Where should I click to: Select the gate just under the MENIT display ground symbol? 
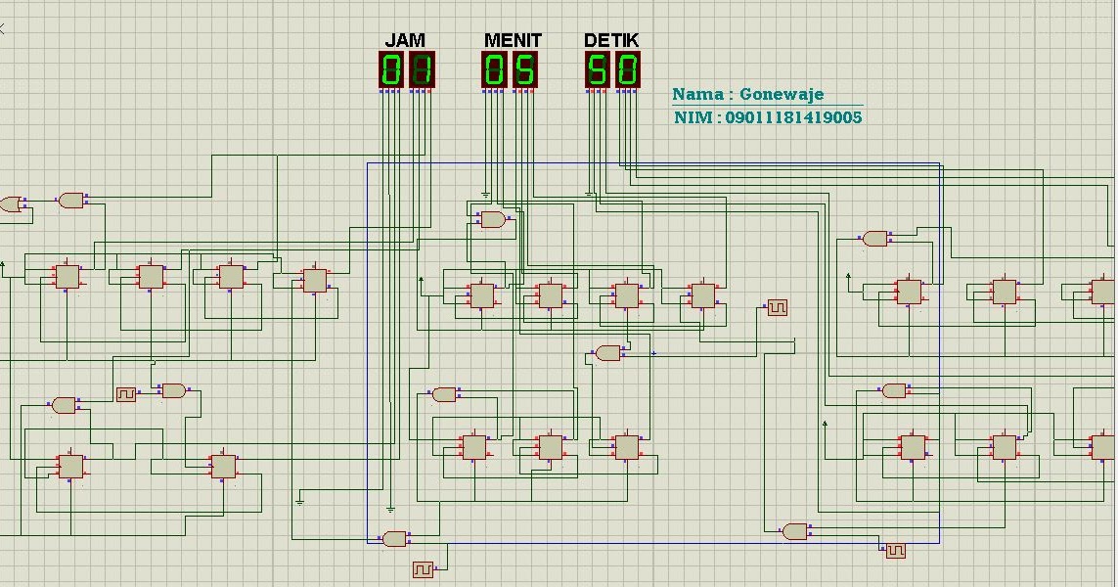[492, 219]
